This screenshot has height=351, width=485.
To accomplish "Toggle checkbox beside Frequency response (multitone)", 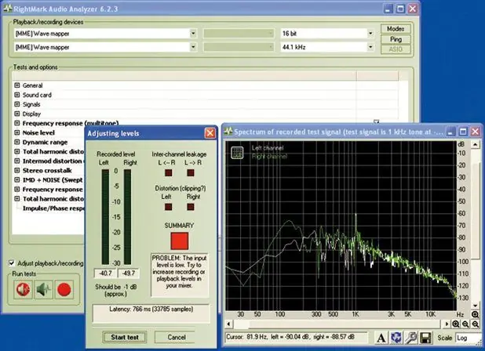I will (x=376, y=122).
